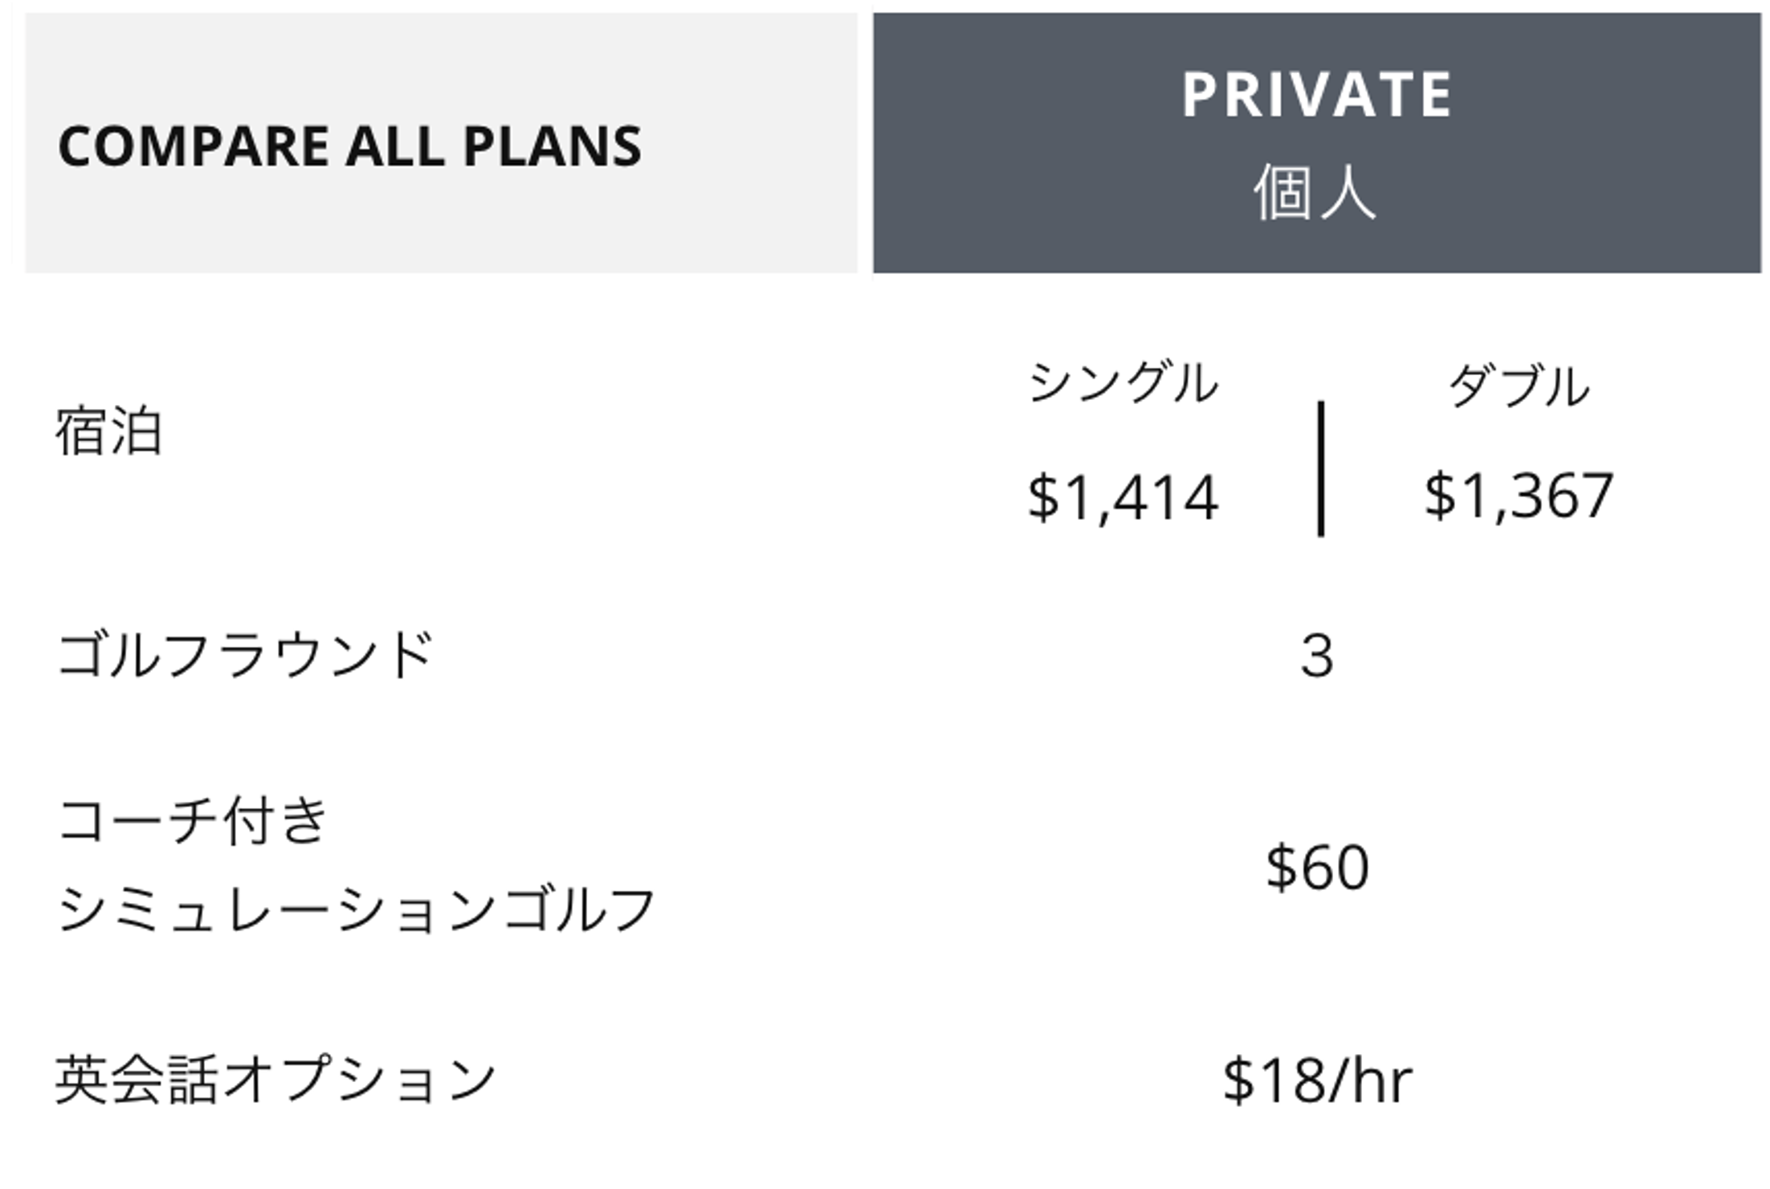Click the $1,367 double price
1770x1189 pixels.
[1519, 496]
